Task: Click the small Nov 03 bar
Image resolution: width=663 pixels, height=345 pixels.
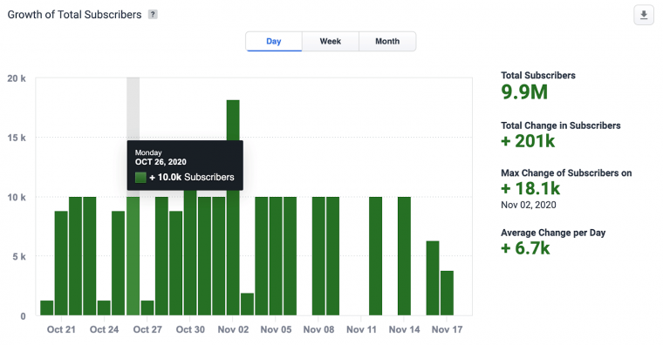Action: point(248,304)
